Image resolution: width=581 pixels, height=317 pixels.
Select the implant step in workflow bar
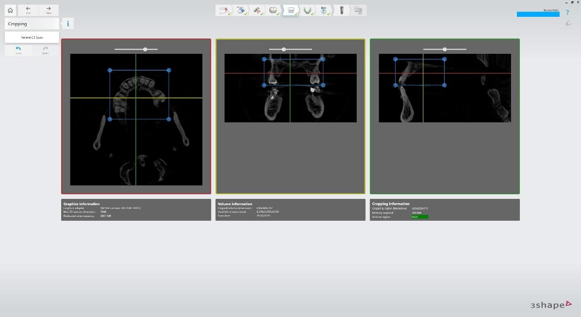[342, 10]
